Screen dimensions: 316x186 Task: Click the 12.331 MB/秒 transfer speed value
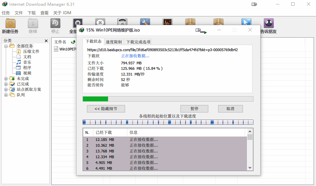[x=133, y=74]
